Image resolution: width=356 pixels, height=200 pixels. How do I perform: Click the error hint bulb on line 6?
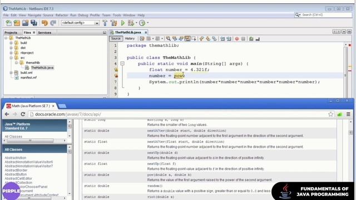coord(116,76)
